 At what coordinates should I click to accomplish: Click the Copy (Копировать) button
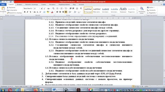[x=12, y=10]
